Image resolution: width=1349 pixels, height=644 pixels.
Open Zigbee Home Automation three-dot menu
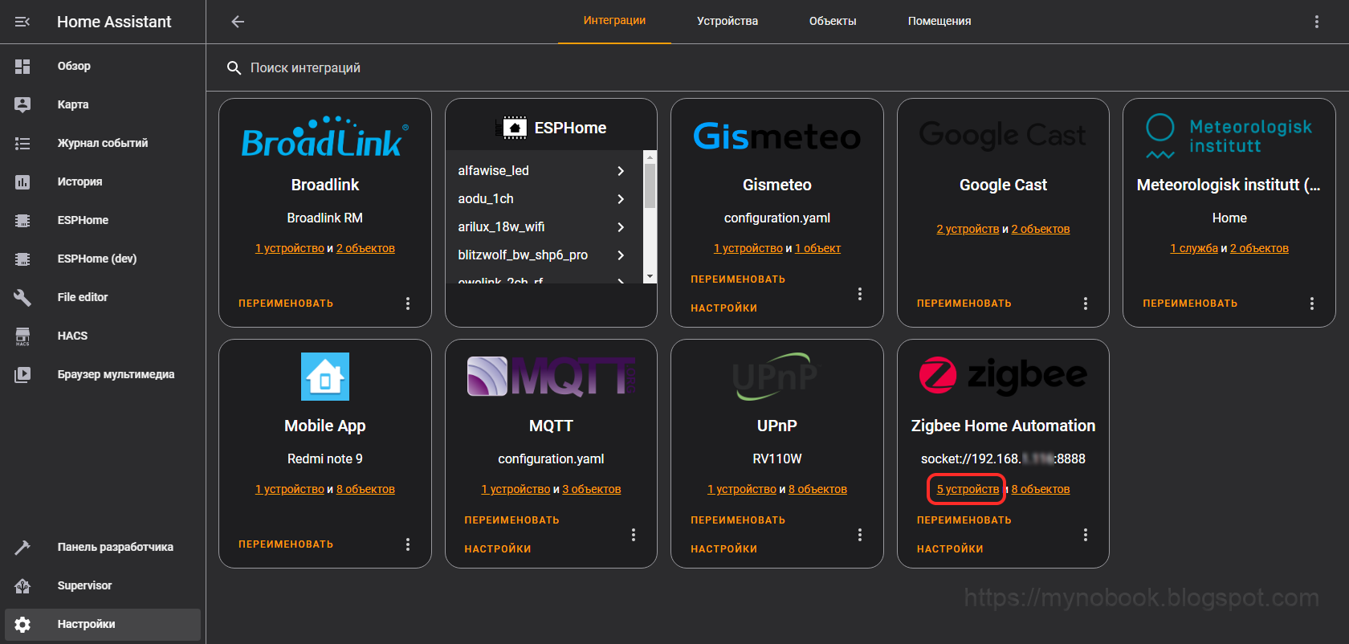point(1086,535)
